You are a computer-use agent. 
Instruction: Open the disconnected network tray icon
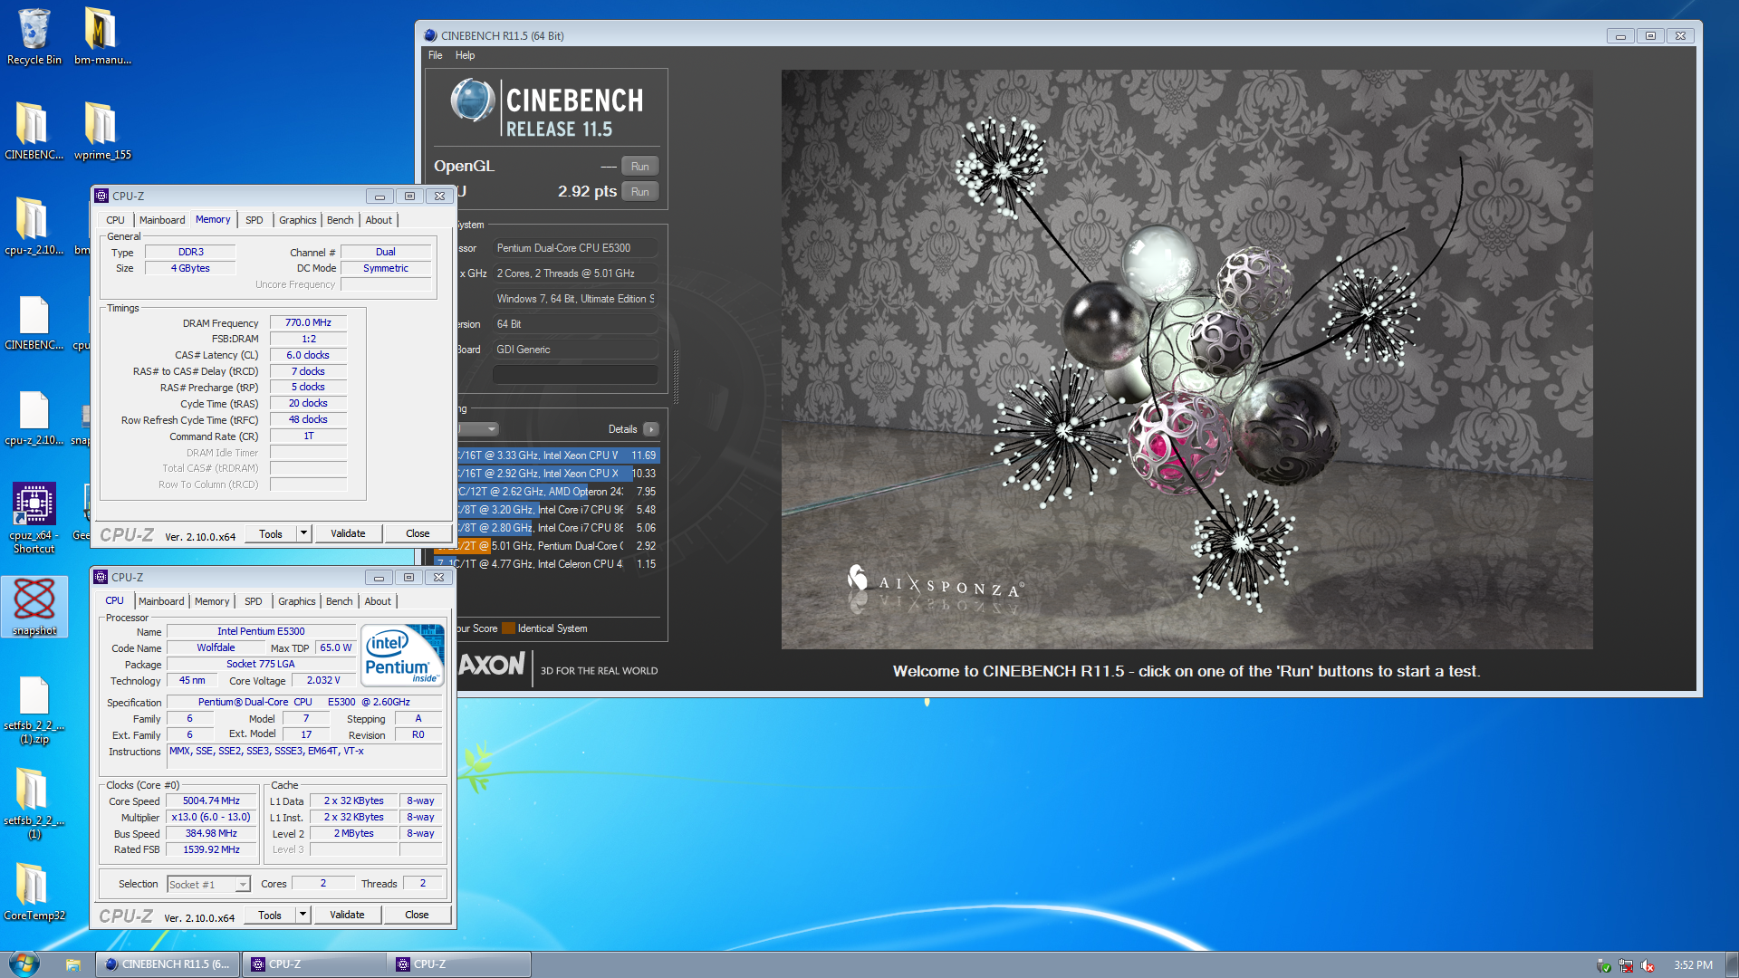(1626, 965)
